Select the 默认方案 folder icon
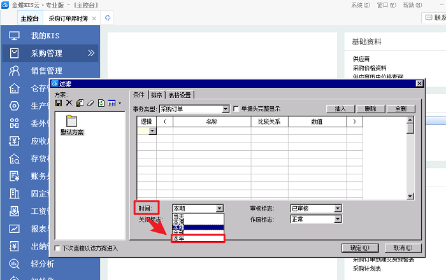 [x=72, y=122]
